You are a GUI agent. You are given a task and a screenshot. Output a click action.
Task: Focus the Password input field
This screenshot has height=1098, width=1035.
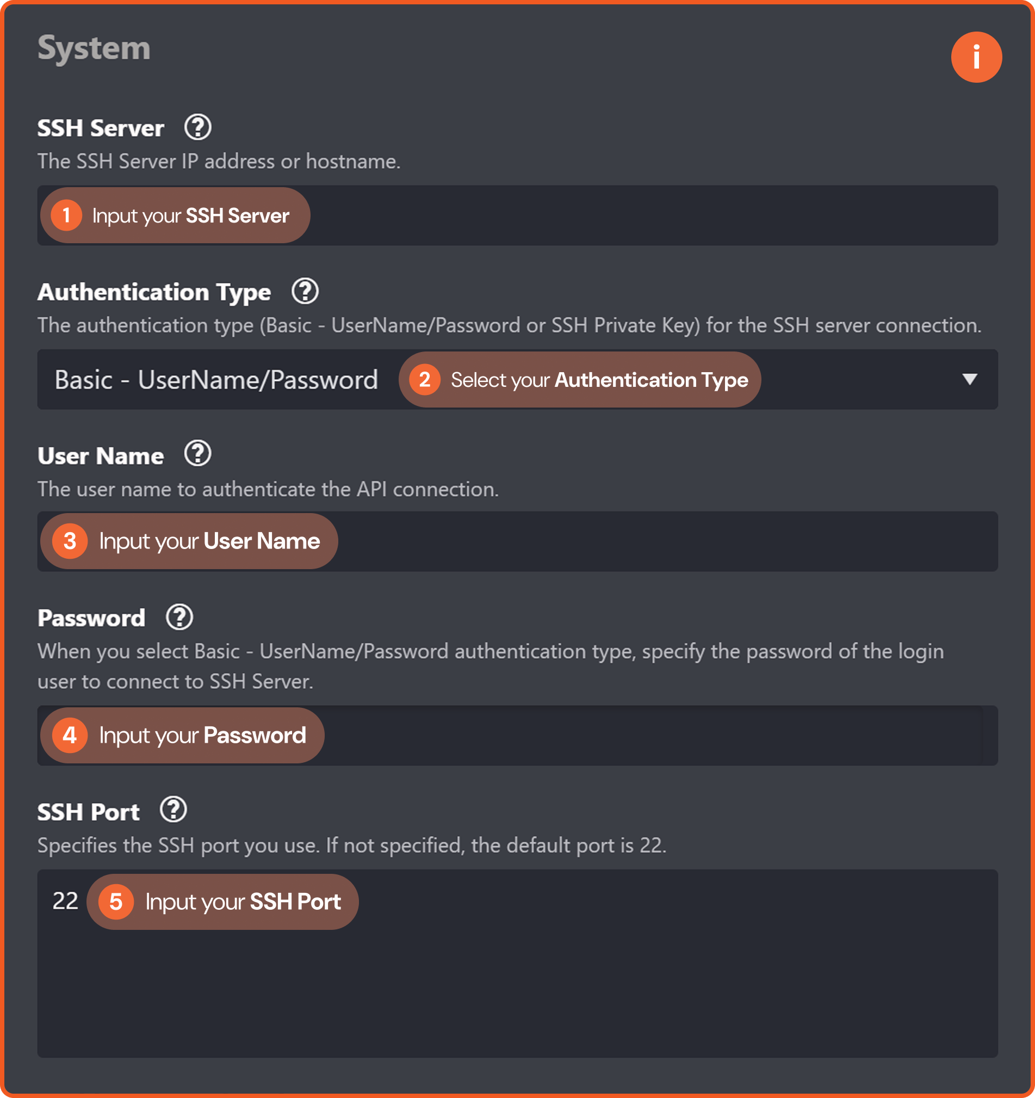tap(517, 735)
